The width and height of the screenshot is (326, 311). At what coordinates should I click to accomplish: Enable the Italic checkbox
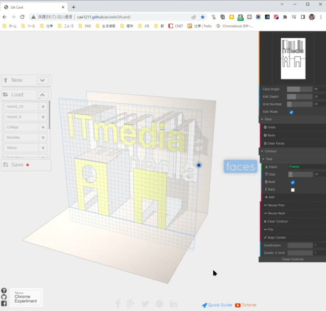292,190
